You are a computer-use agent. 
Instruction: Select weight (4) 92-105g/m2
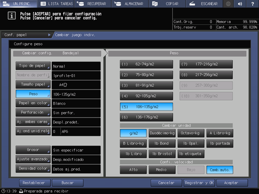tap(146, 96)
